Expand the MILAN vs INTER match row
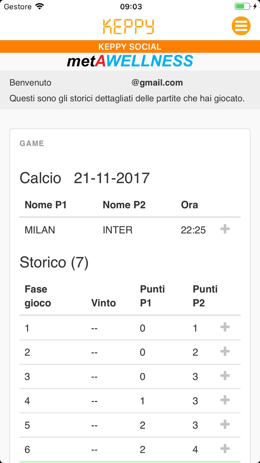 pos(225,229)
